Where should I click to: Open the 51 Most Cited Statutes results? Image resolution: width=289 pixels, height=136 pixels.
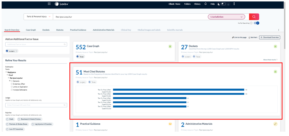(x=90, y=72)
